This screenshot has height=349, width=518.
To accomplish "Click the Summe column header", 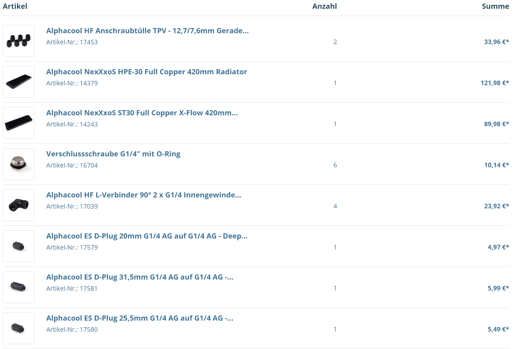I will (x=495, y=6).
